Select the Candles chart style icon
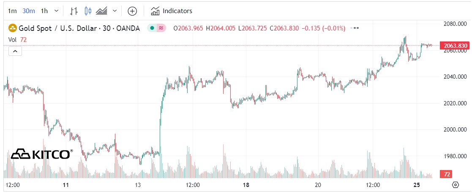472x195 pixels. click(88, 11)
